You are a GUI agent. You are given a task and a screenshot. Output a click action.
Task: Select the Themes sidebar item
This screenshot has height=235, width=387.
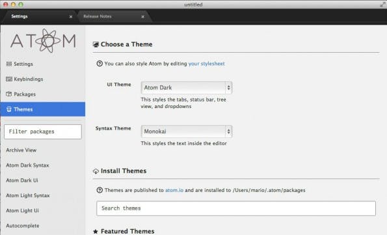[43, 109]
